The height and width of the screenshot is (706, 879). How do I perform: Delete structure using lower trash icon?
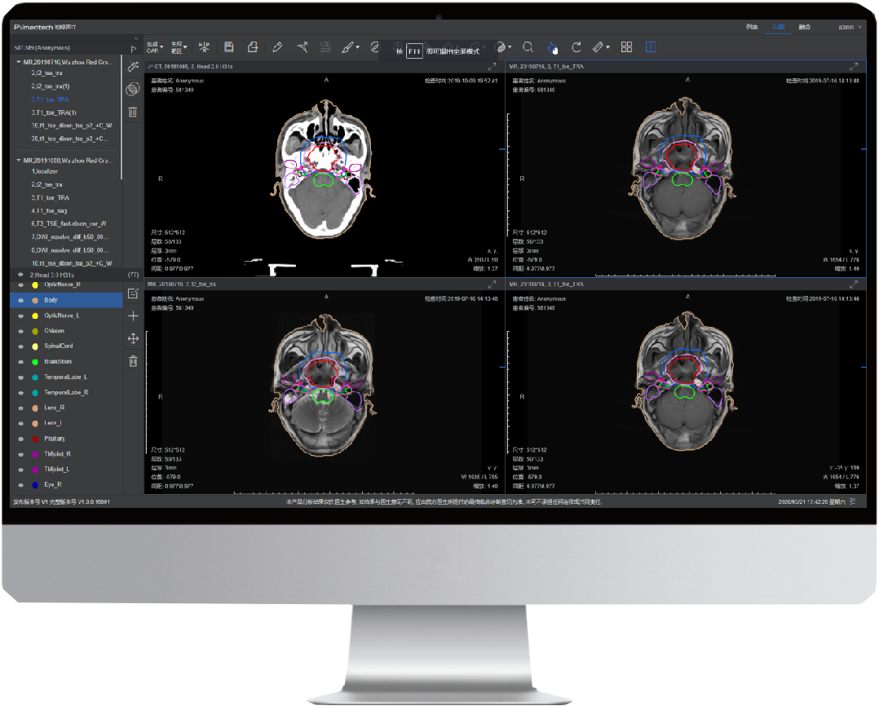[133, 360]
